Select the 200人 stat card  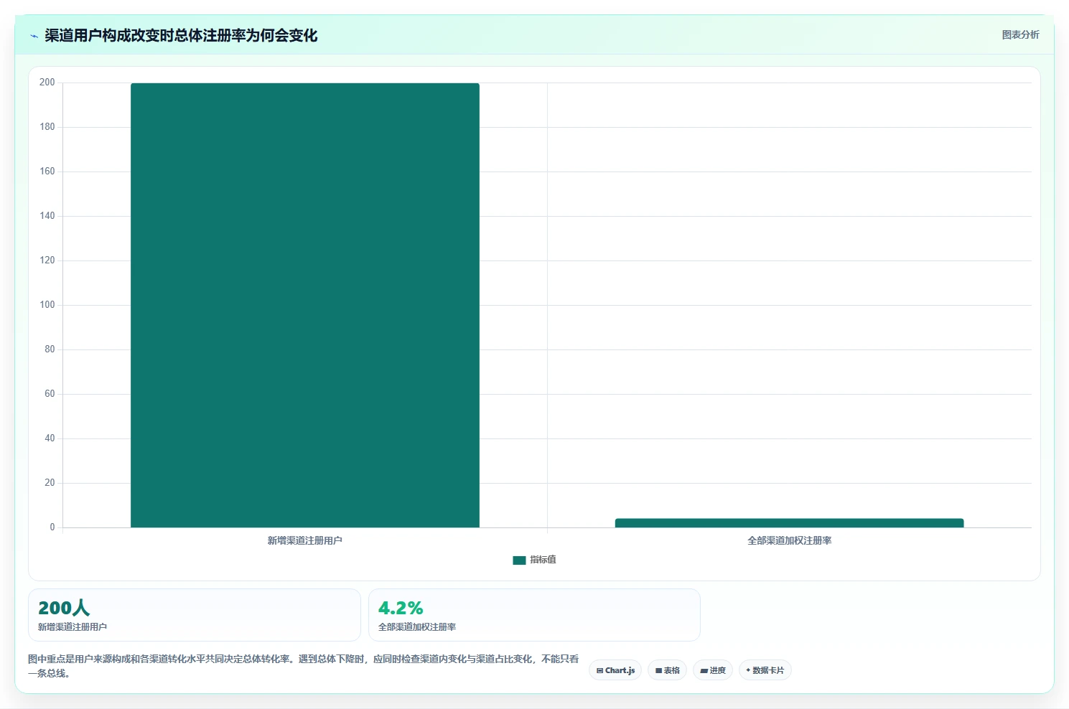(194, 615)
